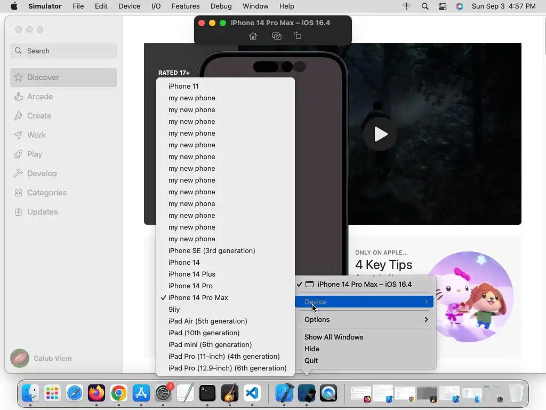Click the Home button in Simulator toolbar

(x=253, y=36)
